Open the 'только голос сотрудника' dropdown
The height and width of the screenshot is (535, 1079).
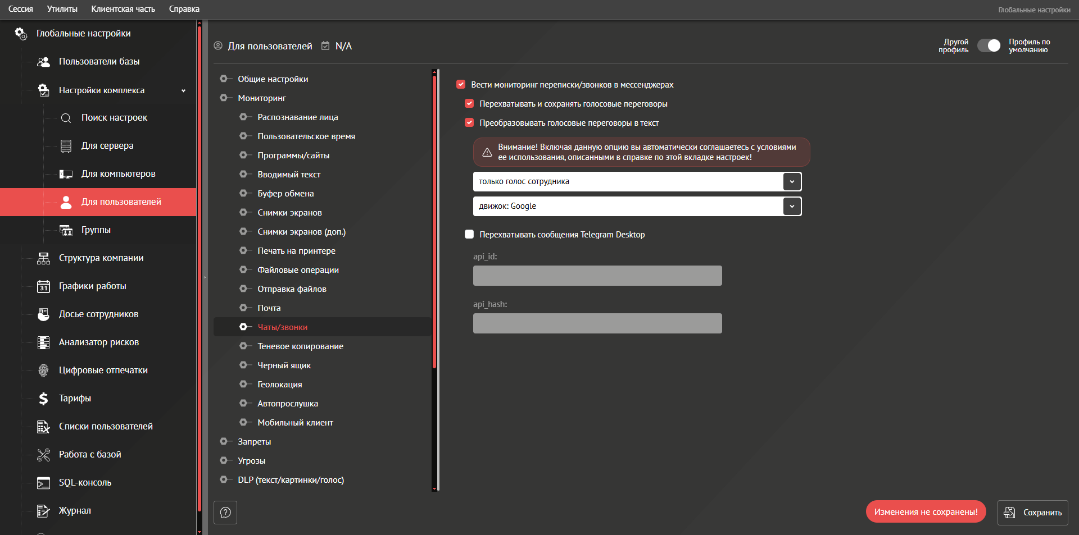[792, 182]
